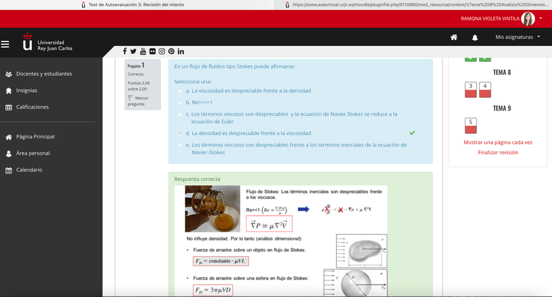Click Mostrar una página cada vez

(498, 142)
